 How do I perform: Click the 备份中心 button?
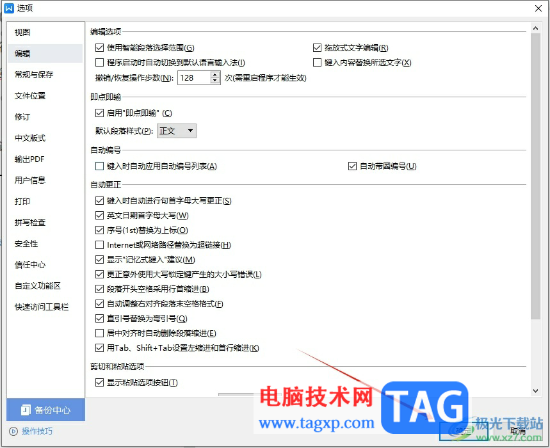pyautogui.click(x=45, y=410)
